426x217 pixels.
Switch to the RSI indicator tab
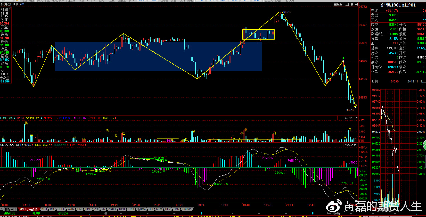pyautogui.click(x=52, y=209)
